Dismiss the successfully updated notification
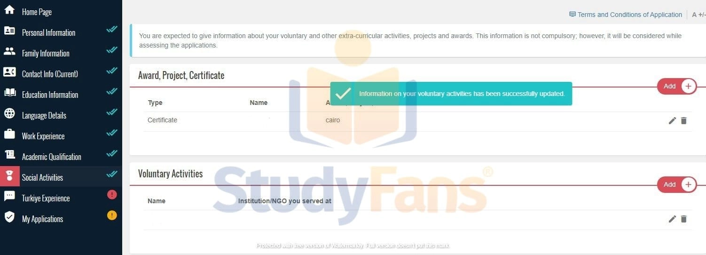The width and height of the screenshot is (706, 255). [x=451, y=94]
